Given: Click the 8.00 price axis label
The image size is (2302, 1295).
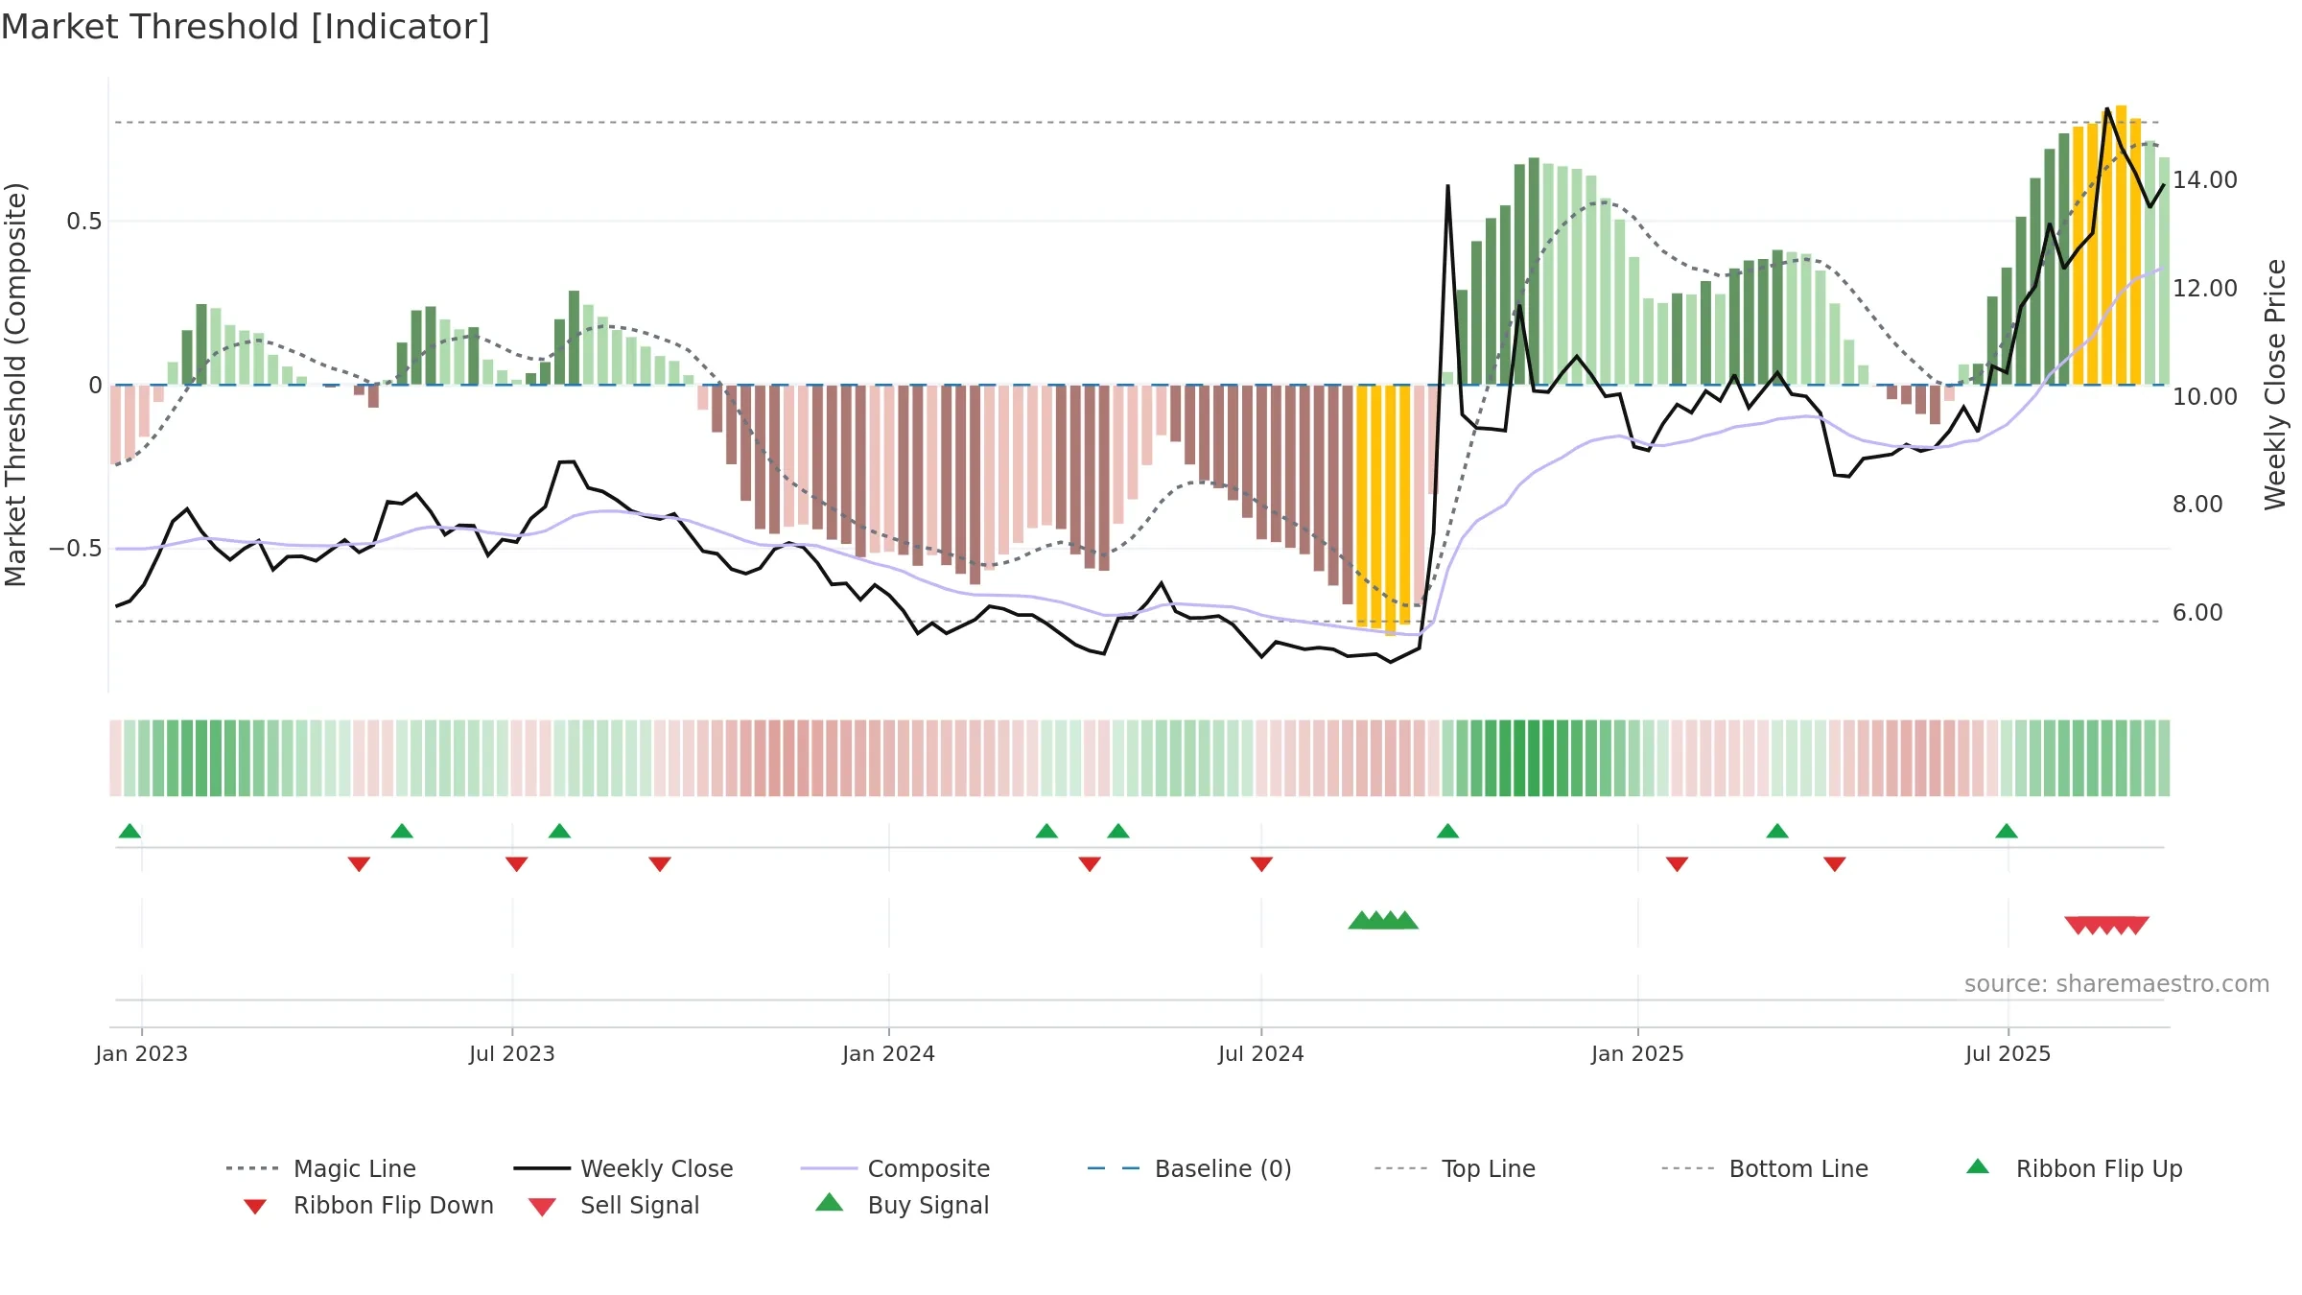Looking at the screenshot, I should 2197,505.
